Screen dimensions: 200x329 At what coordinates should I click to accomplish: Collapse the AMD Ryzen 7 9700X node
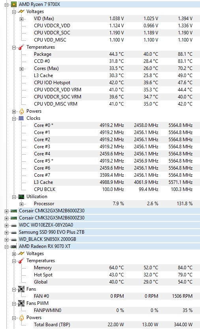(x=6, y=5)
